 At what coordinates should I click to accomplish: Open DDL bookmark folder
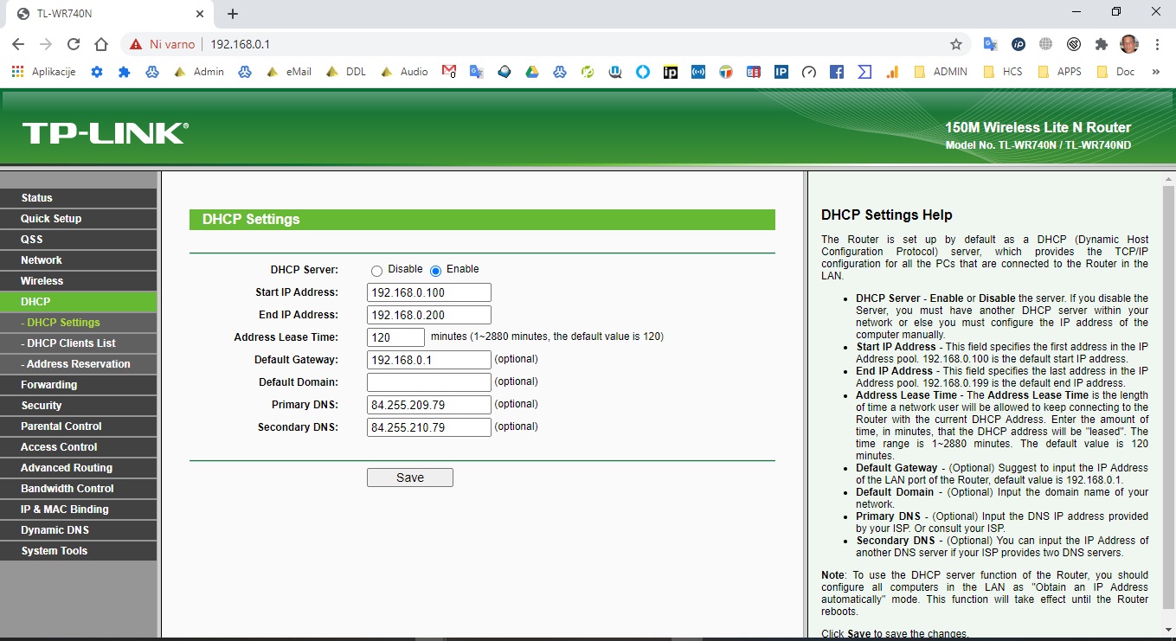coord(346,72)
